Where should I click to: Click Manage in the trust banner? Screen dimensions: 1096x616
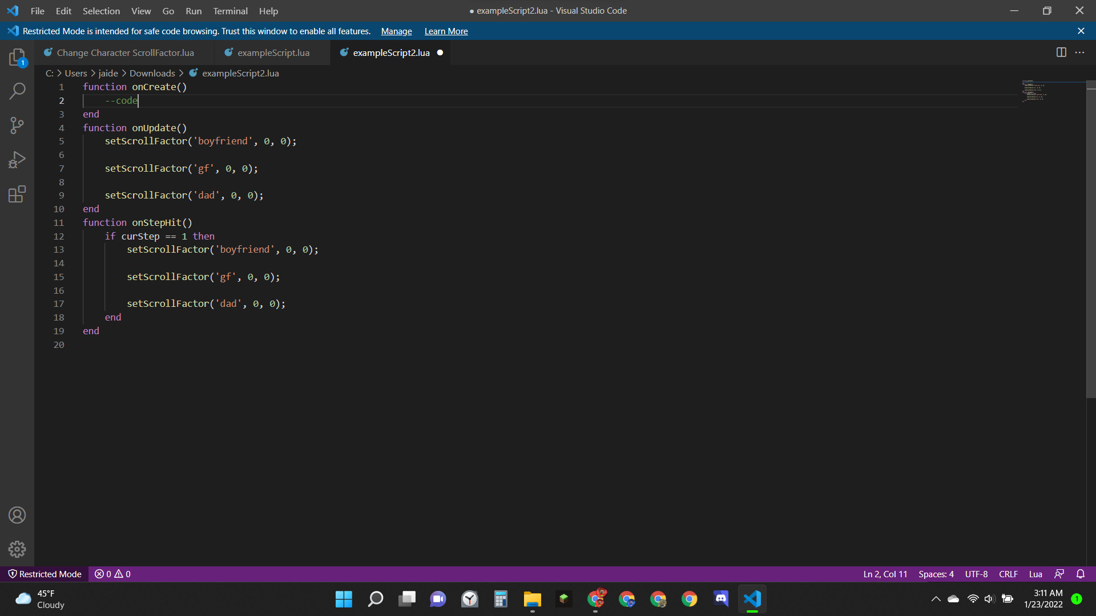point(396,31)
